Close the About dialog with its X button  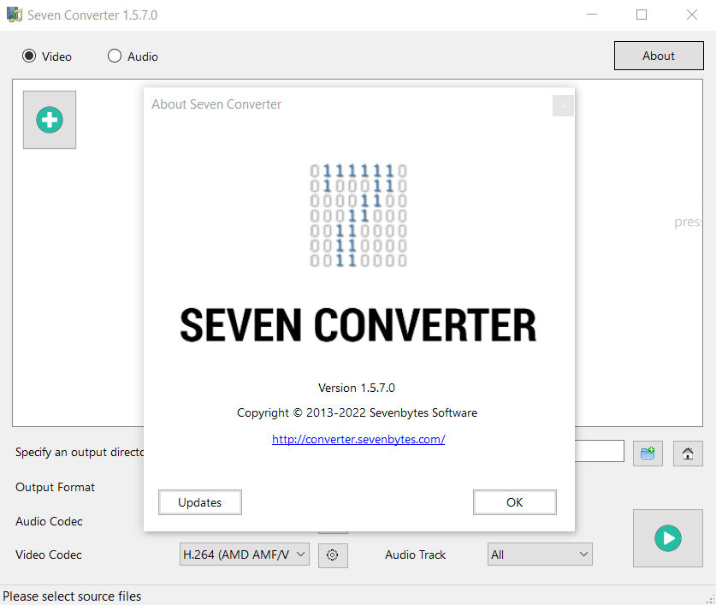(x=562, y=105)
